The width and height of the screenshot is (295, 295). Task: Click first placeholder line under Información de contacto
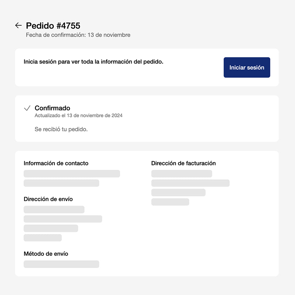pyautogui.click(x=72, y=174)
